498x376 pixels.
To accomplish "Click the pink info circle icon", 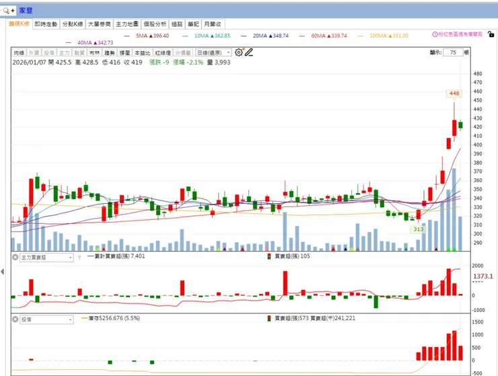I will (x=435, y=34).
